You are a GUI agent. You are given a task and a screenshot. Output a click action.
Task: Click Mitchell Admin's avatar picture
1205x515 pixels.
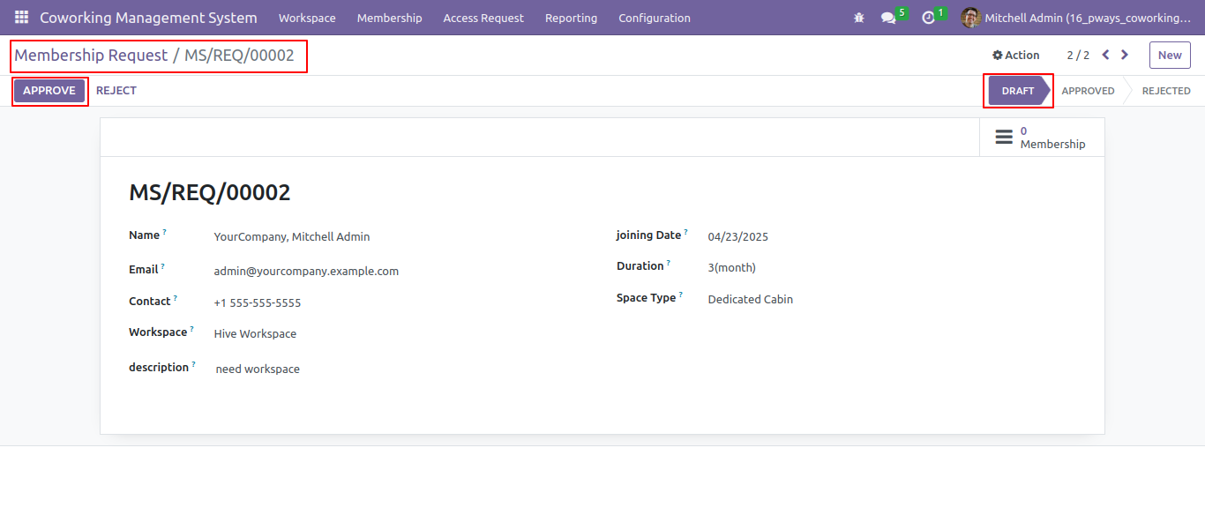[x=970, y=18]
